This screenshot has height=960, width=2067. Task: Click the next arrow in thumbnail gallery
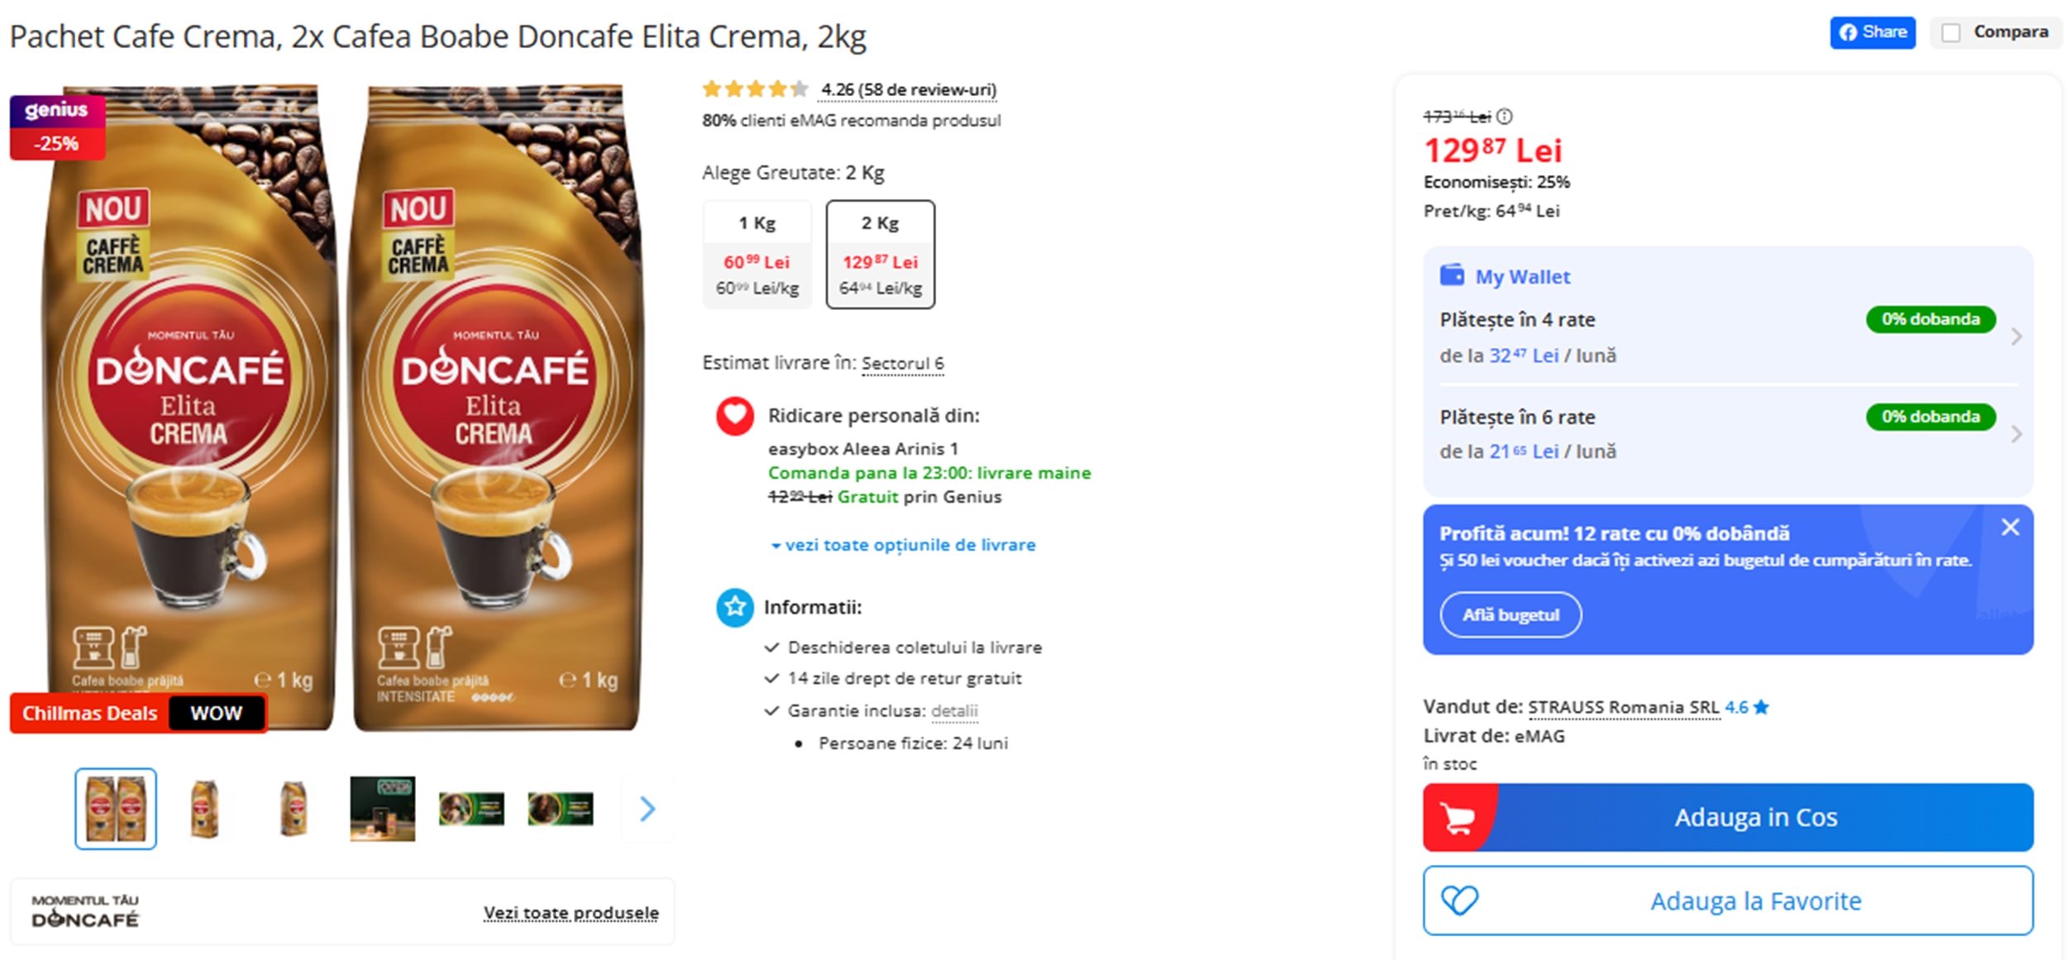[x=647, y=809]
